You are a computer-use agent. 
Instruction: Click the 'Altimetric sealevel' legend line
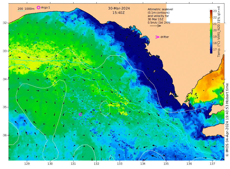(x=160, y=9)
